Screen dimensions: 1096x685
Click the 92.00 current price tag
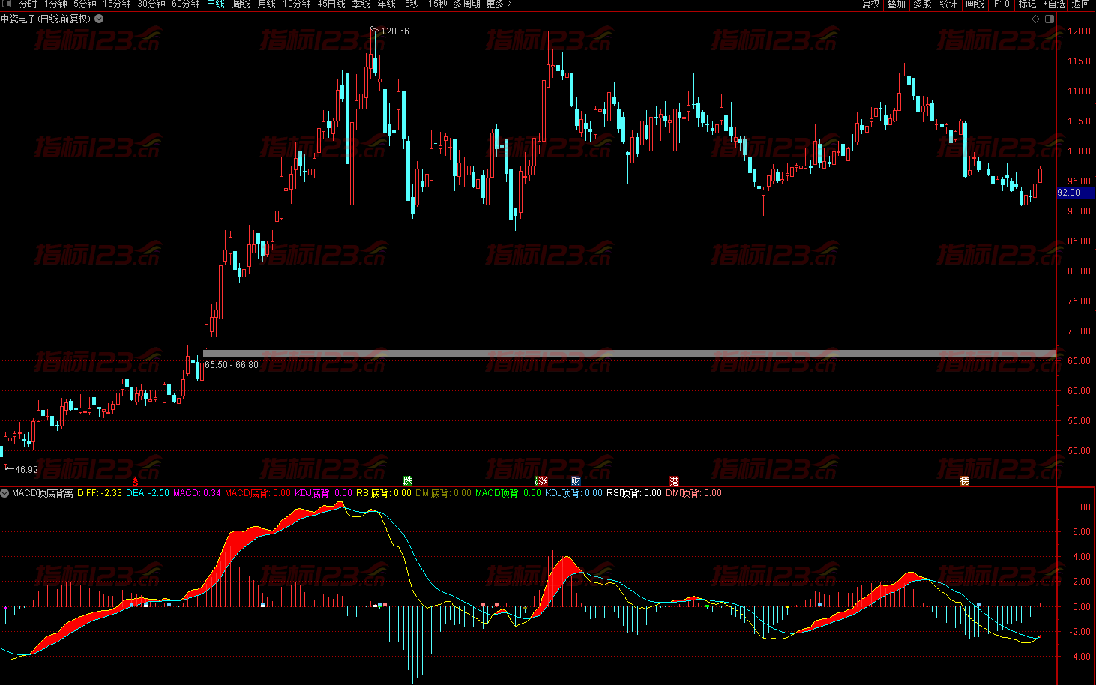tap(1075, 193)
